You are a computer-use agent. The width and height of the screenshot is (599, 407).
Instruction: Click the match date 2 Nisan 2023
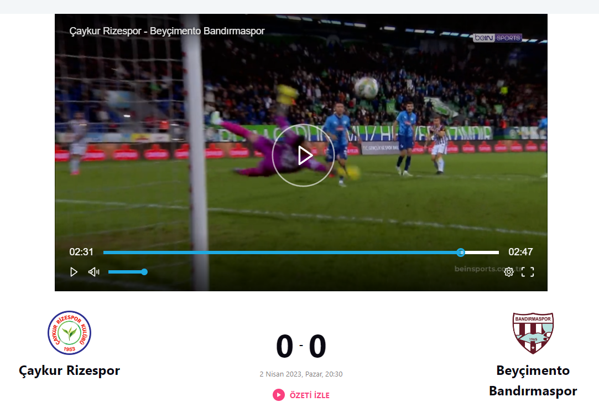pyautogui.click(x=281, y=374)
